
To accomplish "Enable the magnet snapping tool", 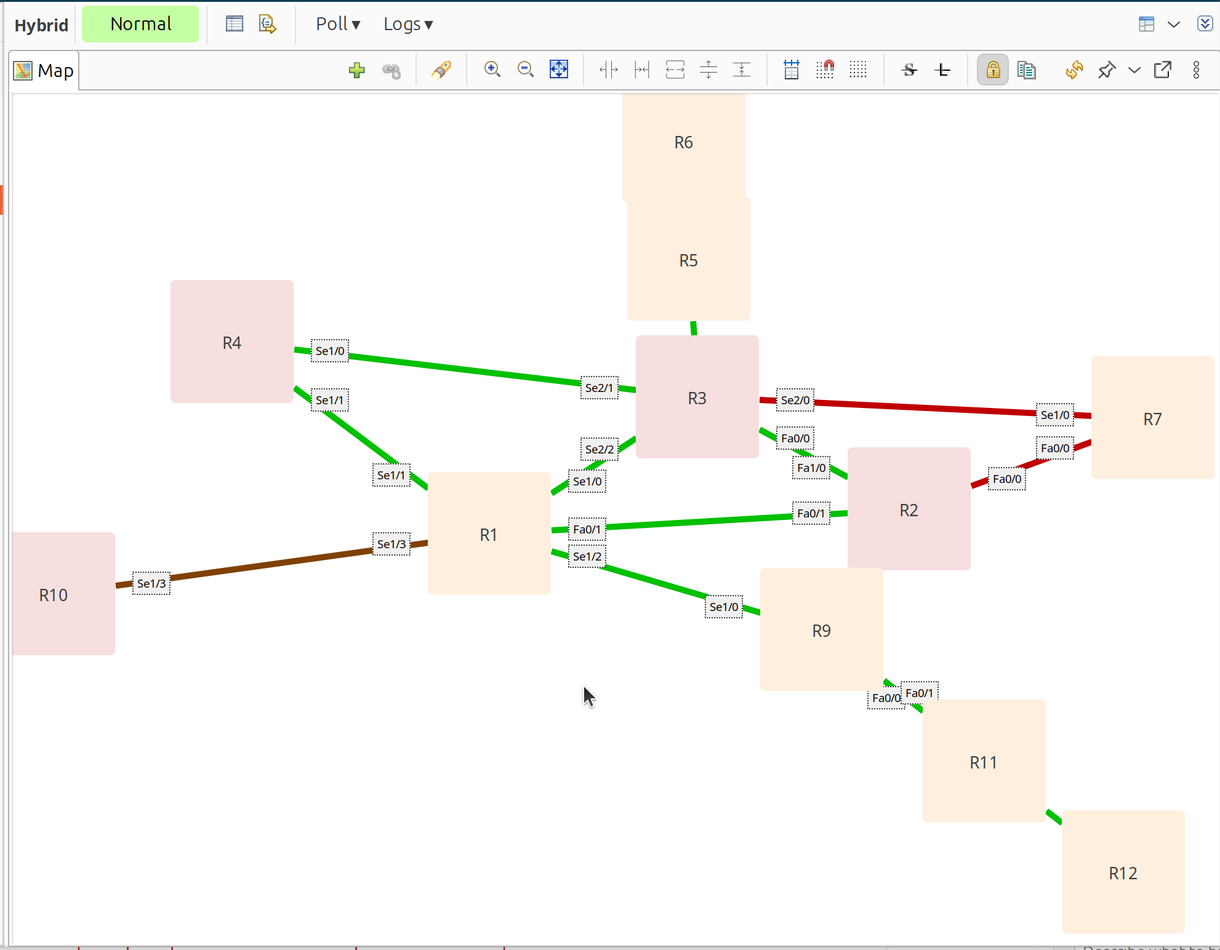I will [x=825, y=69].
